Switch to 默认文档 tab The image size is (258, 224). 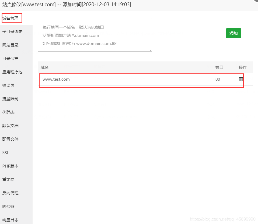coord(10,126)
